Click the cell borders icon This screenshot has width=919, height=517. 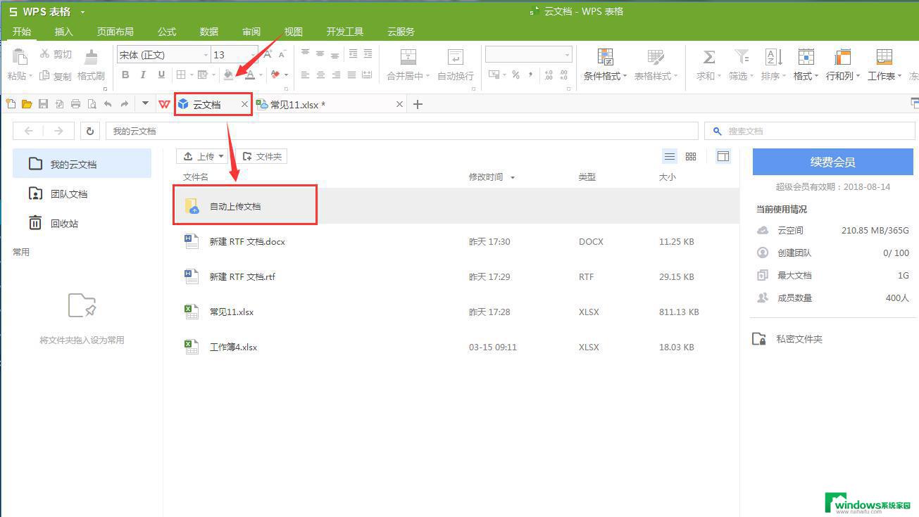tap(181, 75)
